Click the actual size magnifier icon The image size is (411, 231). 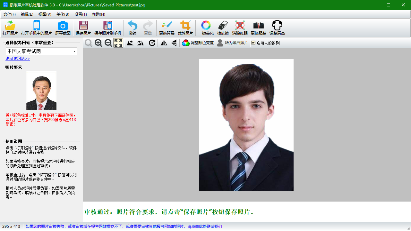point(89,43)
